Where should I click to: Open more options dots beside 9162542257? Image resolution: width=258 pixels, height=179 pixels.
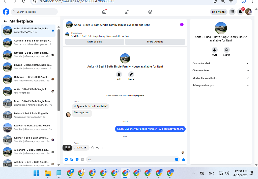(x=102, y=148)
